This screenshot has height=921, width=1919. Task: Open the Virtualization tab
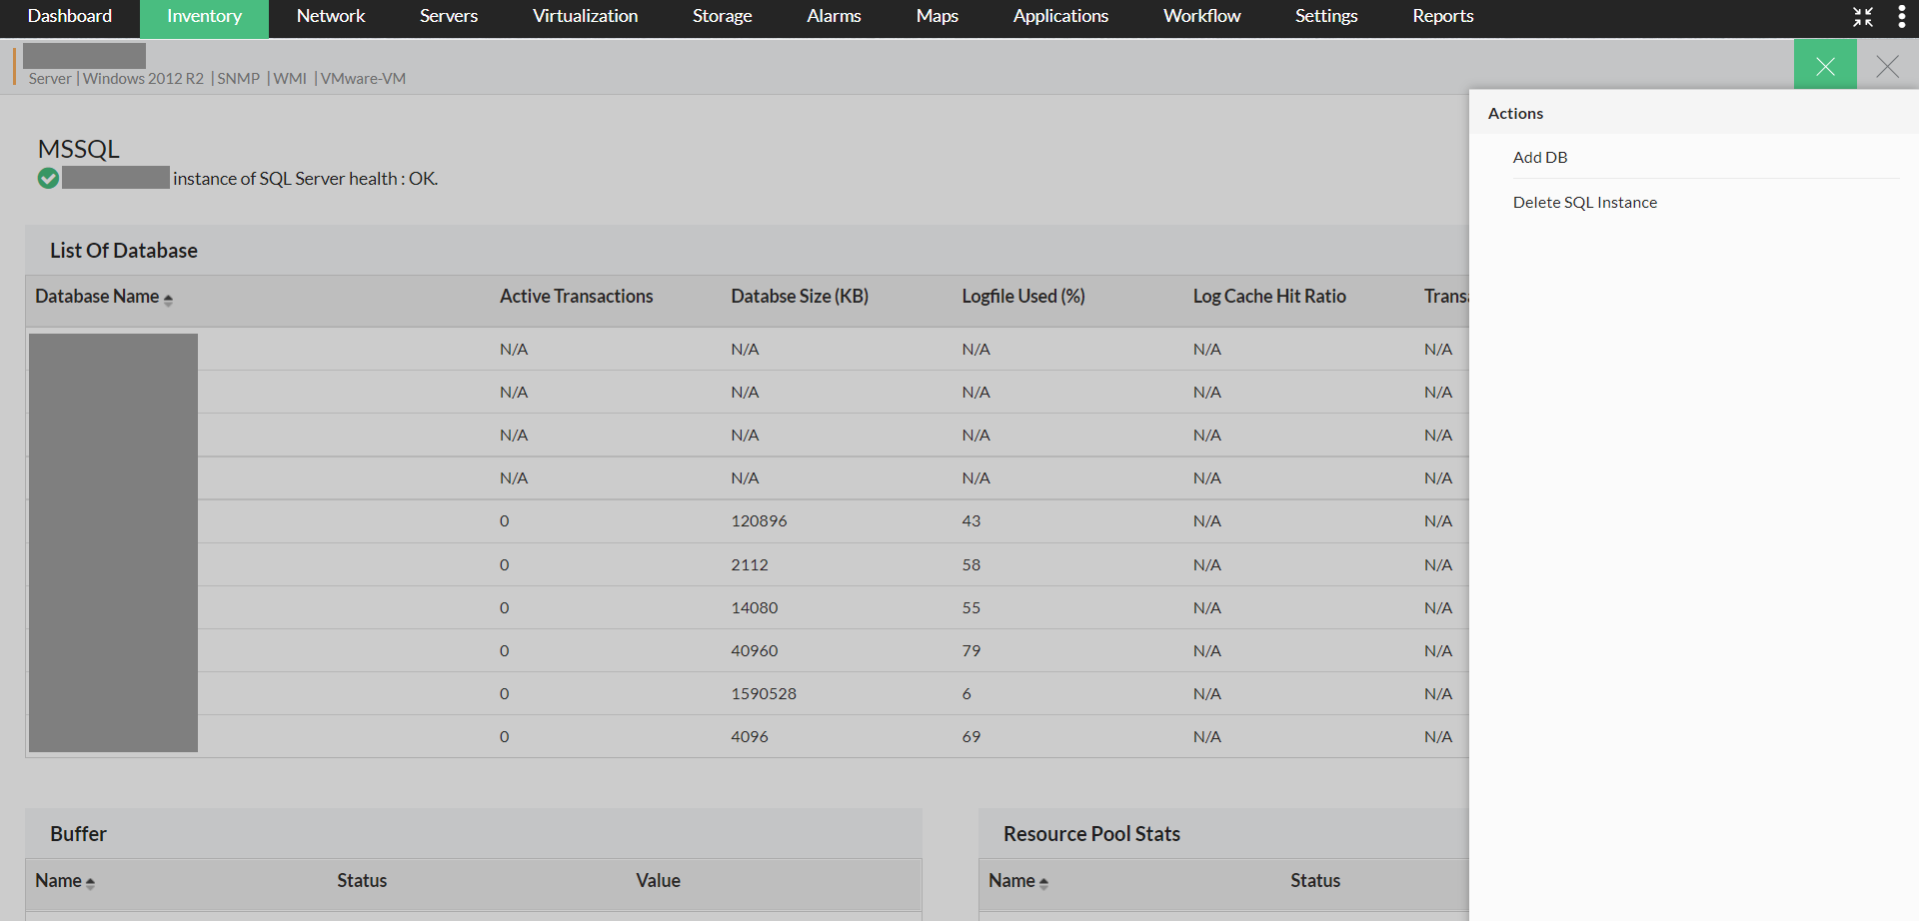[x=586, y=17]
